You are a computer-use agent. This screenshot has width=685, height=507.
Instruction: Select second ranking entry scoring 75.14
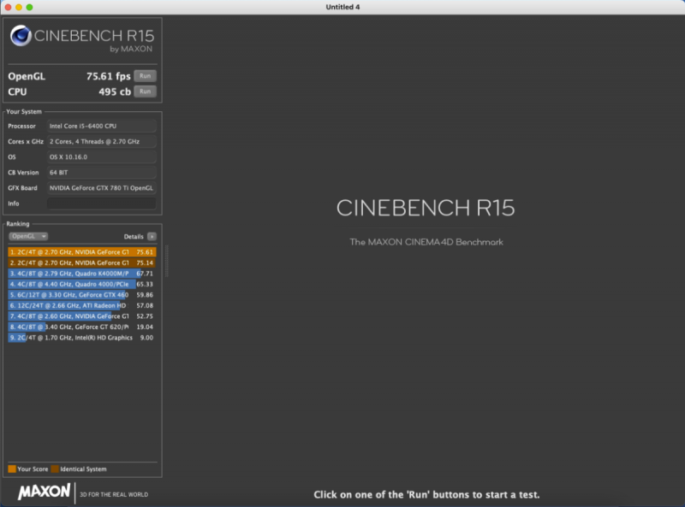point(81,262)
